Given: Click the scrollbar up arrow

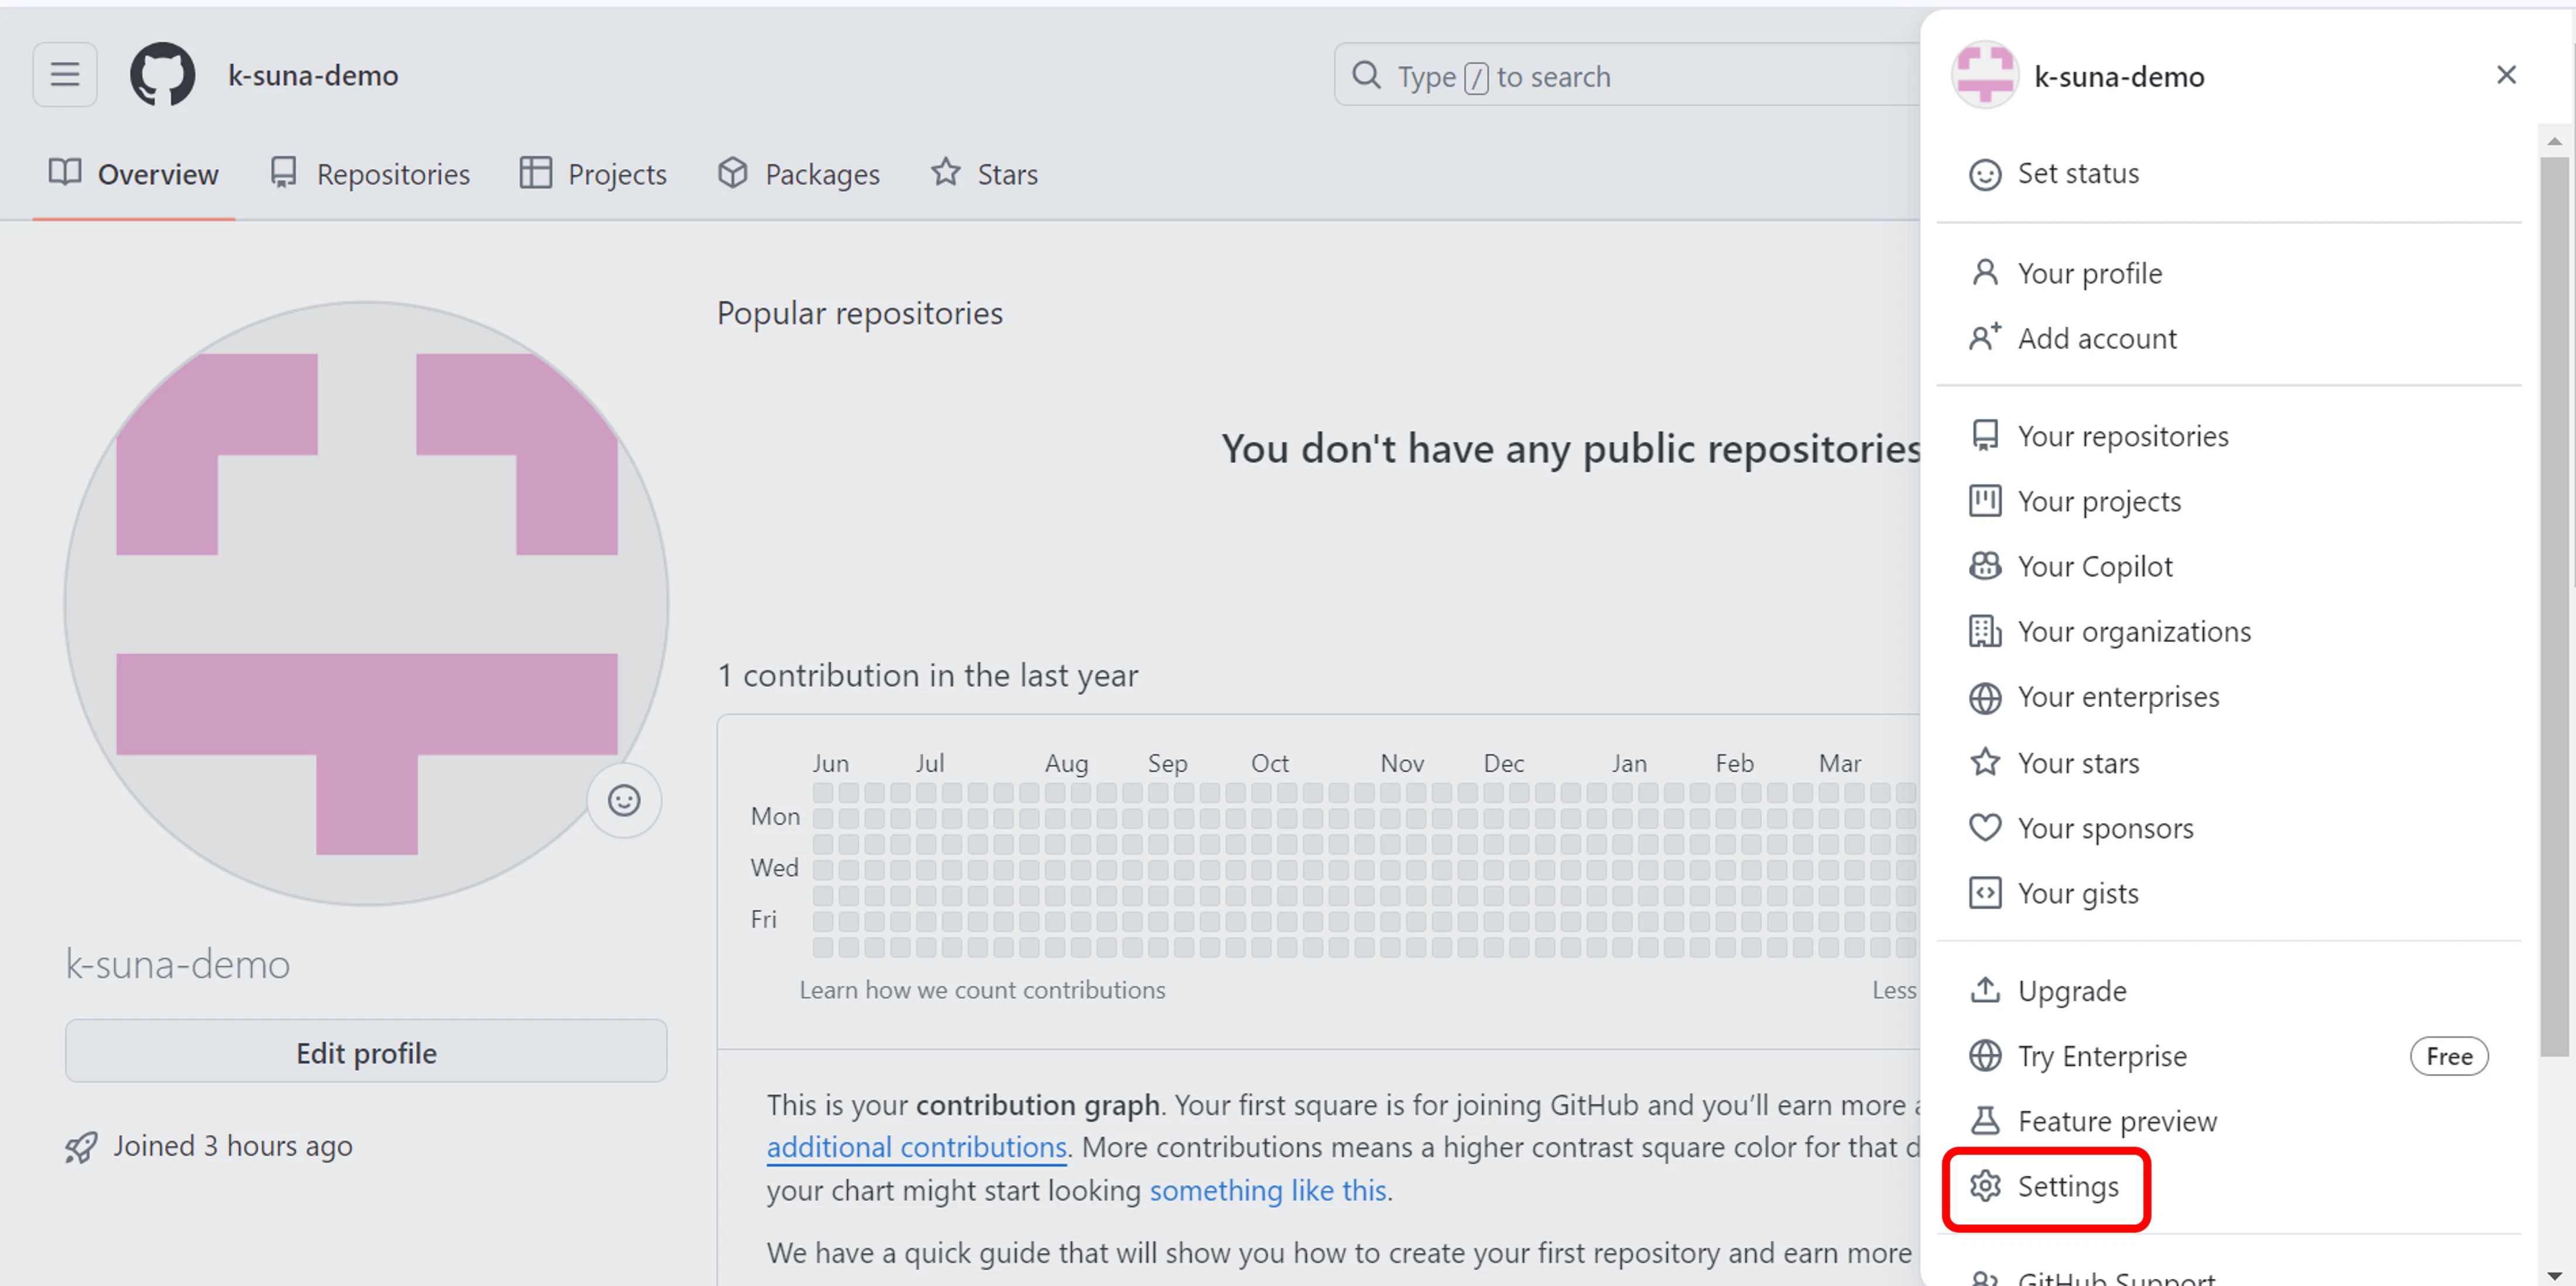Looking at the screenshot, I should point(2555,141).
